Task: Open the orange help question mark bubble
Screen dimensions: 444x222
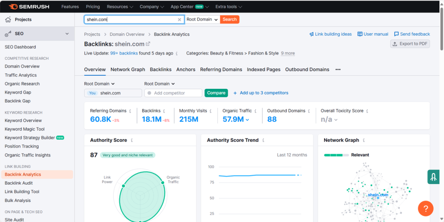Action: point(425,209)
